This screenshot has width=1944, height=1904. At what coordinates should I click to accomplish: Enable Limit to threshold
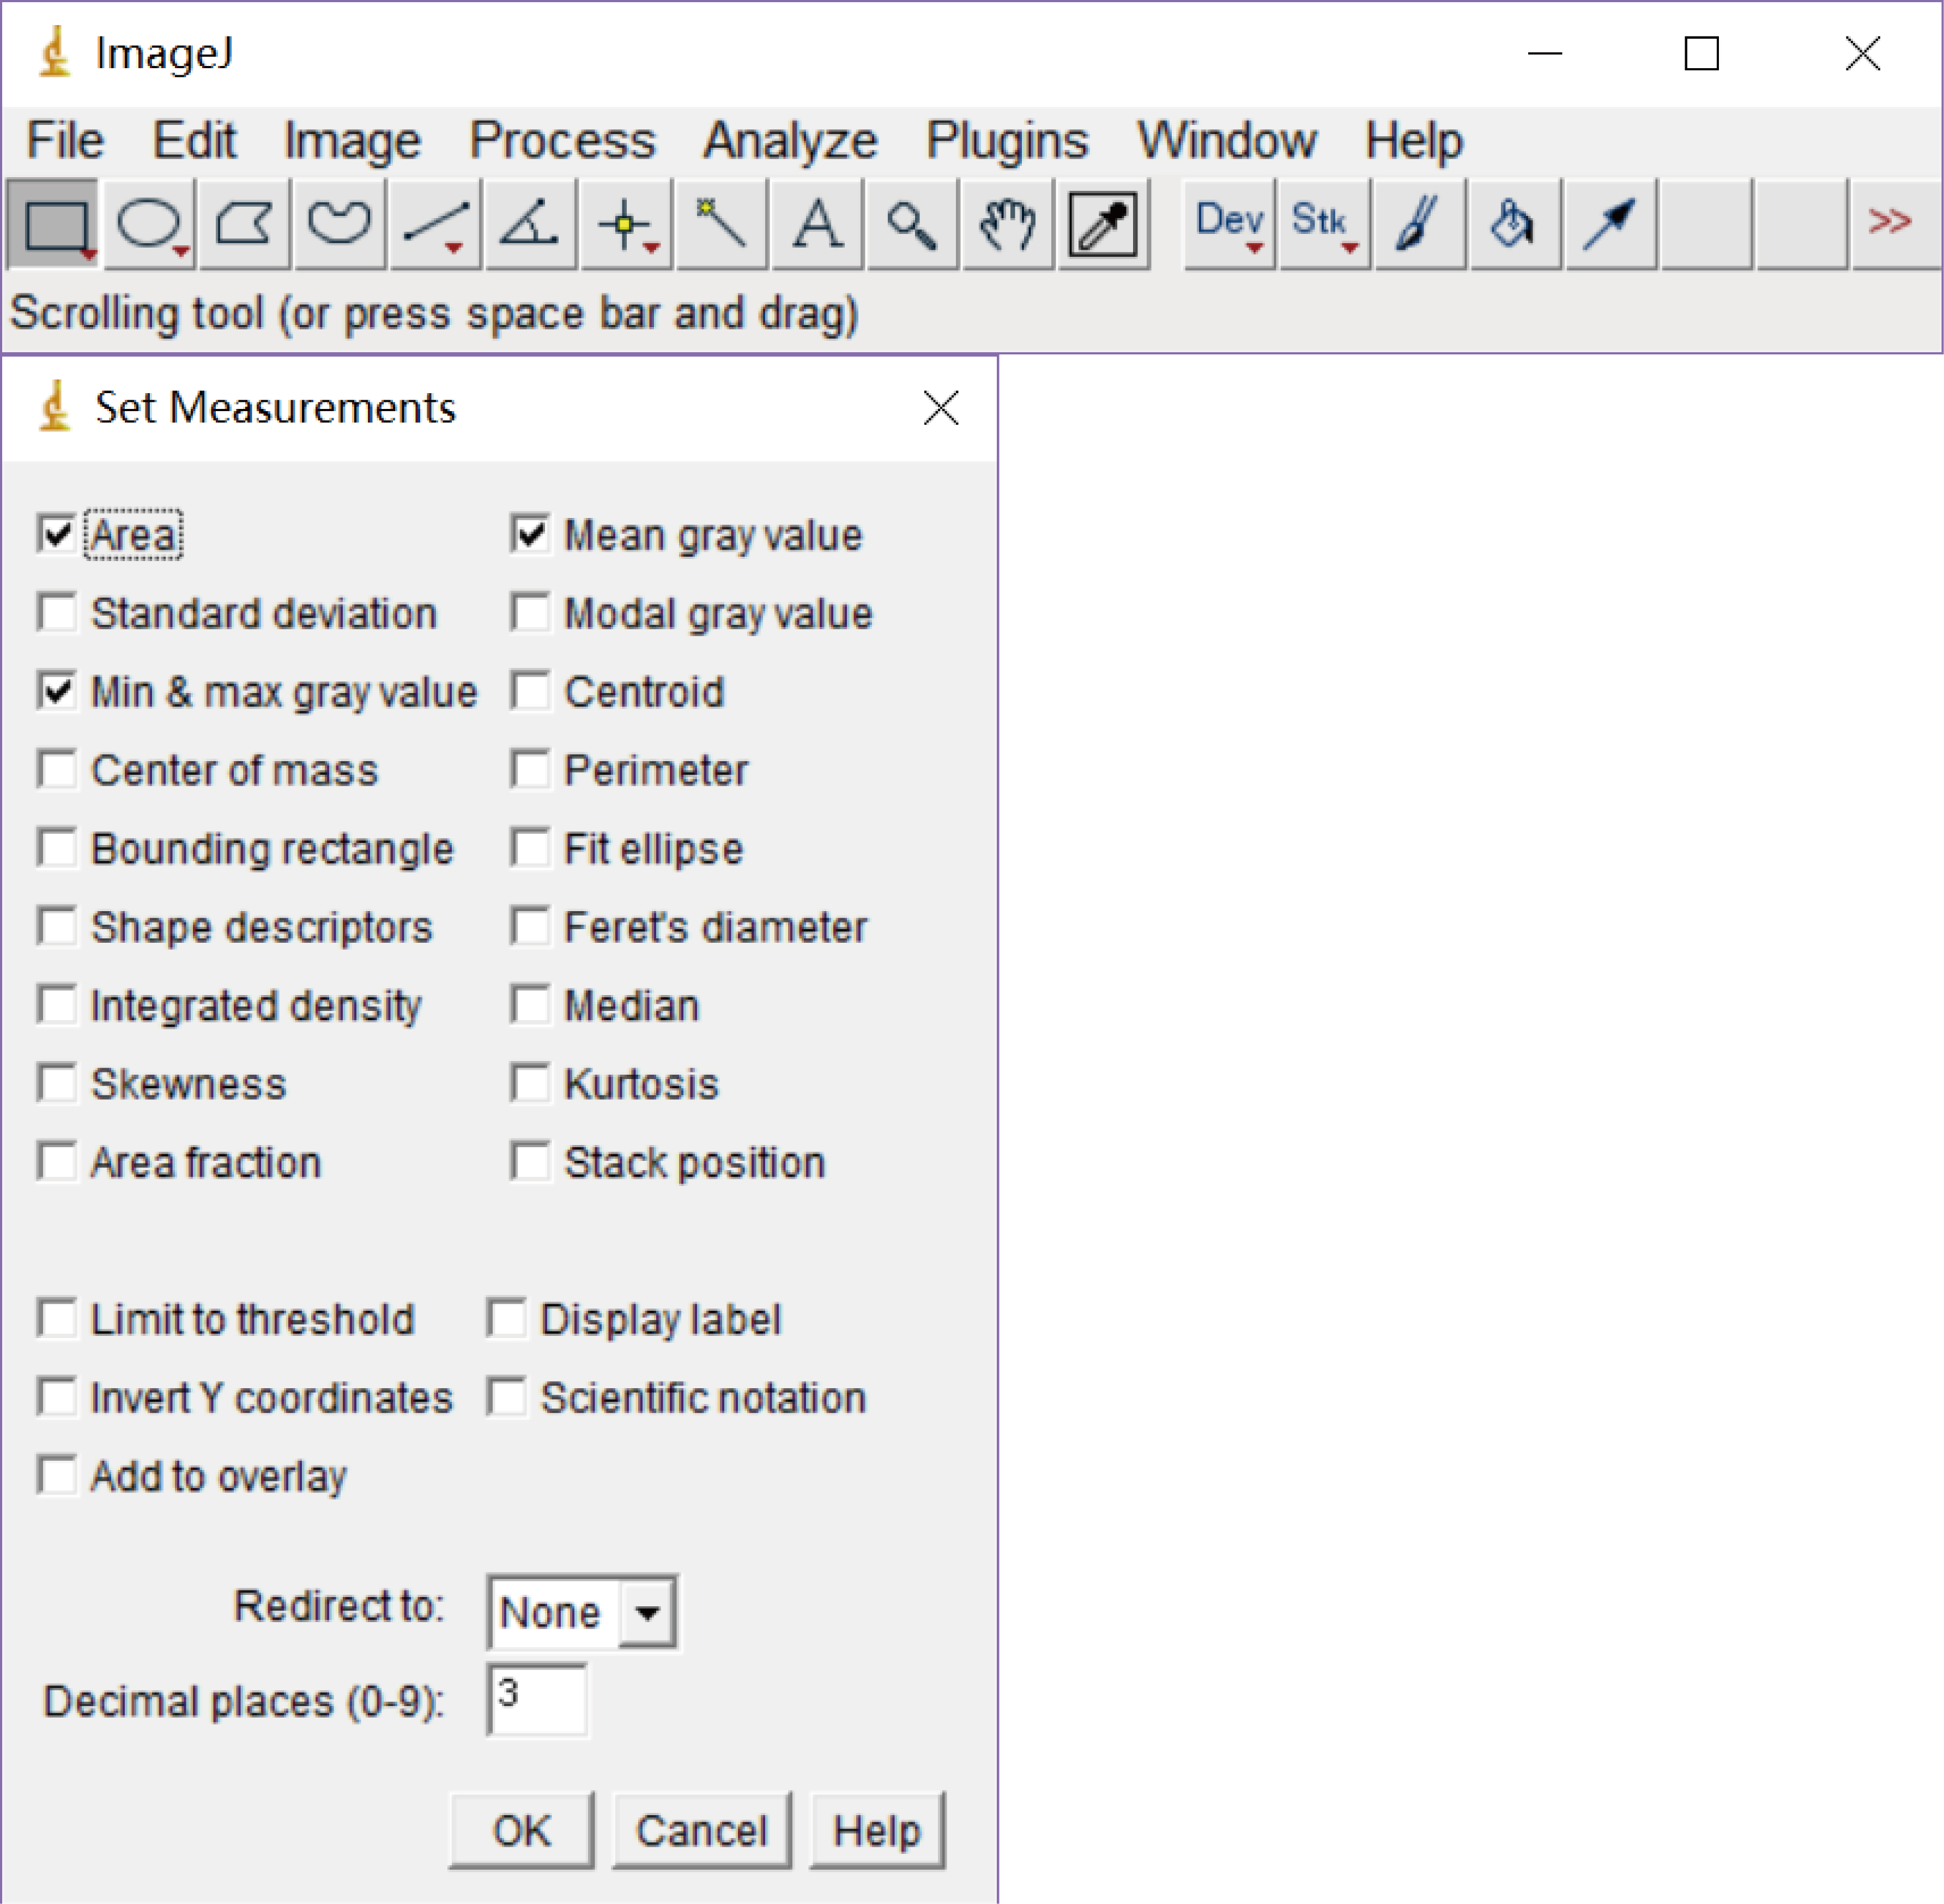(x=57, y=1319)
